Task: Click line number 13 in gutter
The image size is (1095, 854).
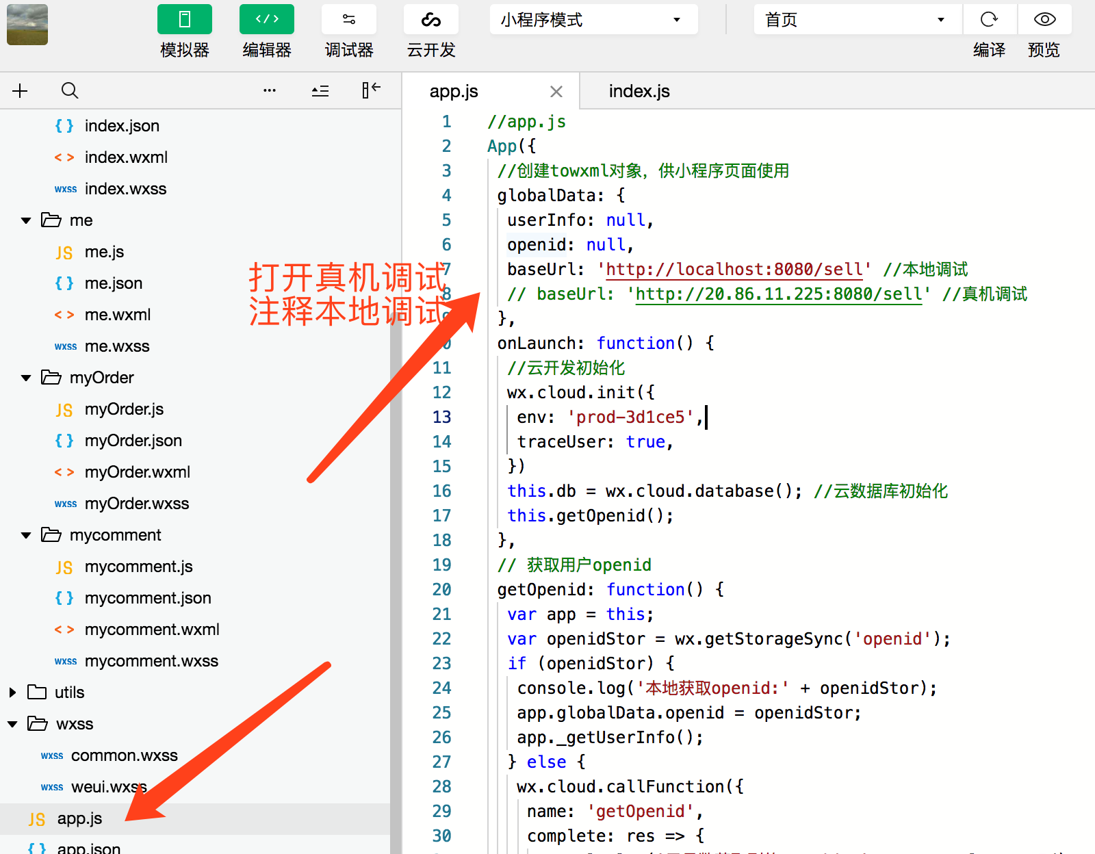Action: pos(442,417)
